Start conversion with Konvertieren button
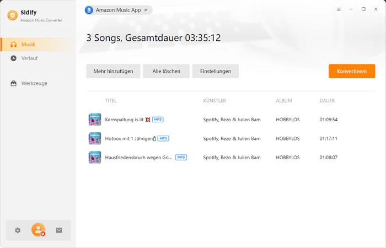 352,71
